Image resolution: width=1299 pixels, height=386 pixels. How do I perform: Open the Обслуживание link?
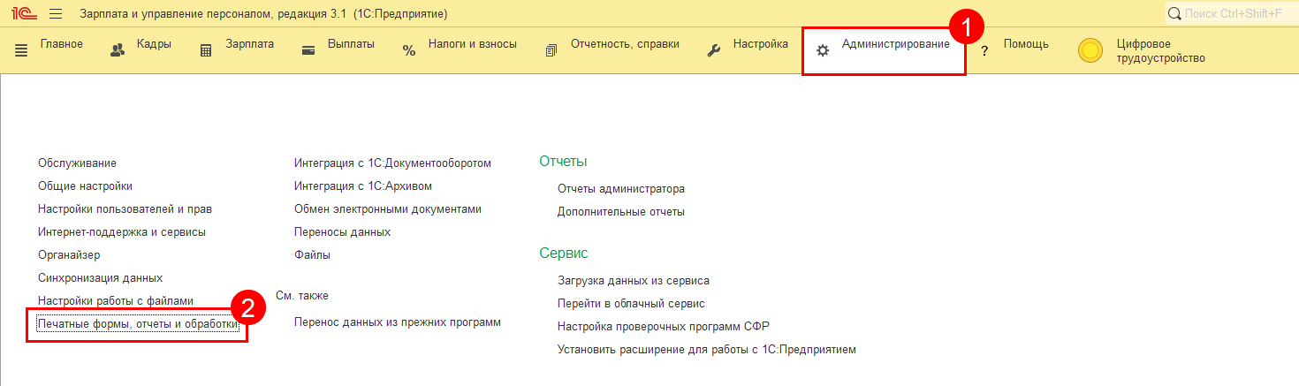[77, 163]
